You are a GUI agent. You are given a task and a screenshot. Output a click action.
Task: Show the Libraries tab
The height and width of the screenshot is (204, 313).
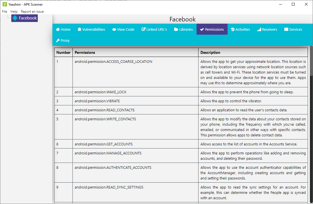pyautogui.click(x=184, y=29)
